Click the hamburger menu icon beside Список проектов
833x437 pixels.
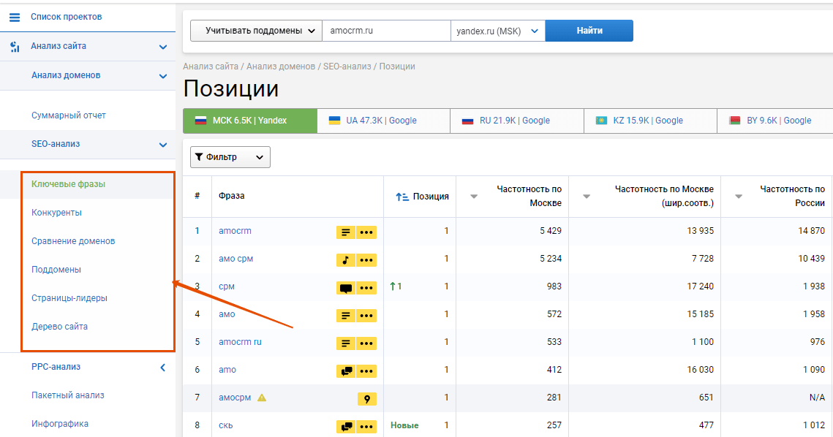click(x=14, y=17)
